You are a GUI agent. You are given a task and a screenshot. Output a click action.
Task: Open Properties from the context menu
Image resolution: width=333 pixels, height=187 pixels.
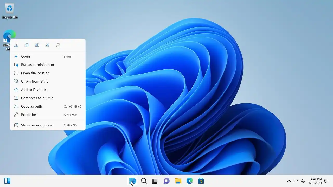(48, 115)
